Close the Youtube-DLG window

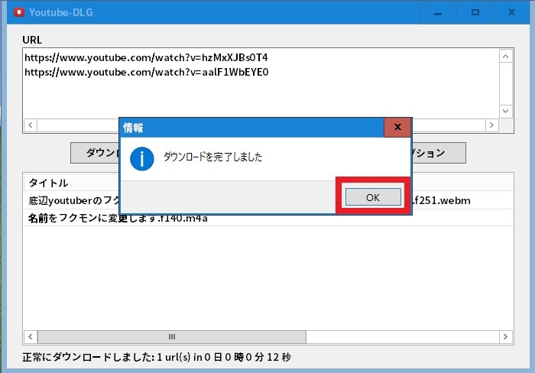pyautogui.click(x=511, y=13)
